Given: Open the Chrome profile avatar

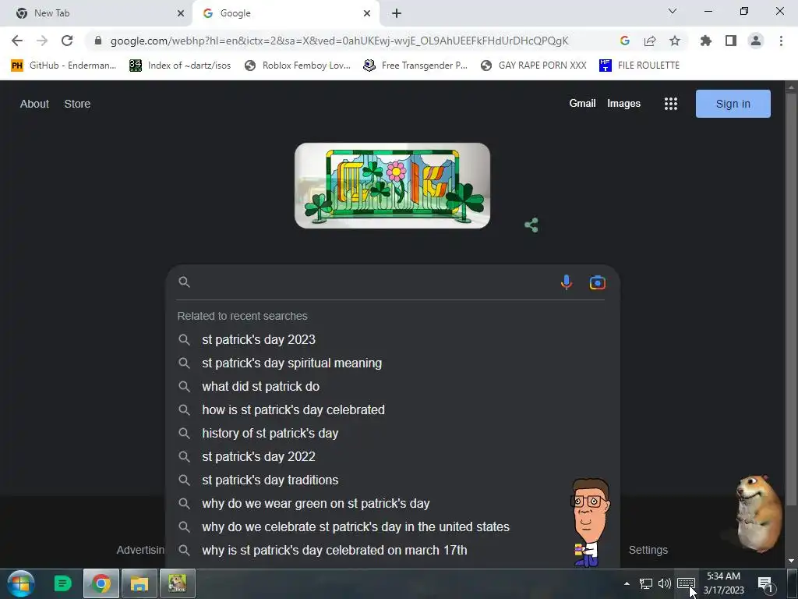Looking at the screenshot, I should click(756, 41).
